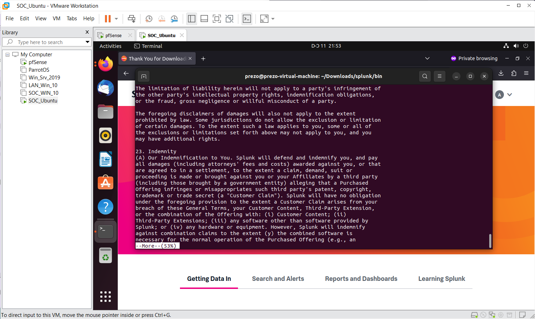535x319 pixels.
Task: Collapse the My Computer tree node
Action: (7, 55)
